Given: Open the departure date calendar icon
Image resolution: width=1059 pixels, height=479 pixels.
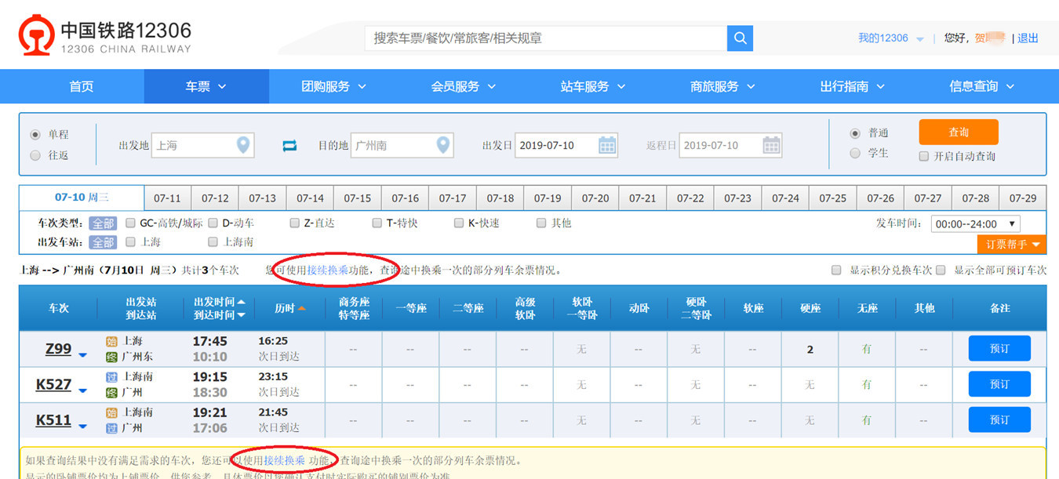Looking at the screenshot, I should pyautogui.click(x=607, y=145).
